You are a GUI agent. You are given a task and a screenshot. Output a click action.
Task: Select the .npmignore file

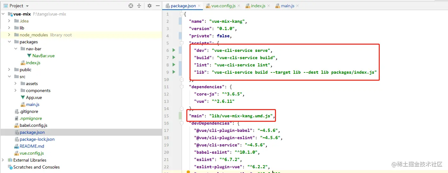tap(31, 118)
